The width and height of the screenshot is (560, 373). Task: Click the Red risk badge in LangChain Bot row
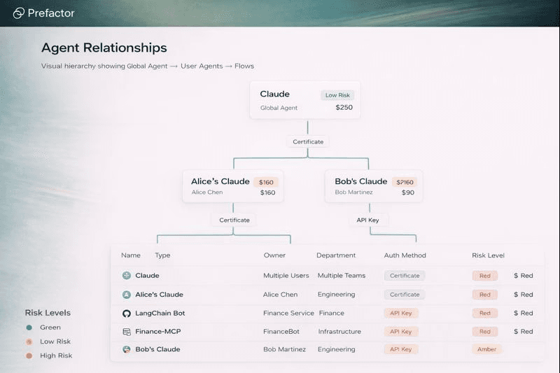485,314
